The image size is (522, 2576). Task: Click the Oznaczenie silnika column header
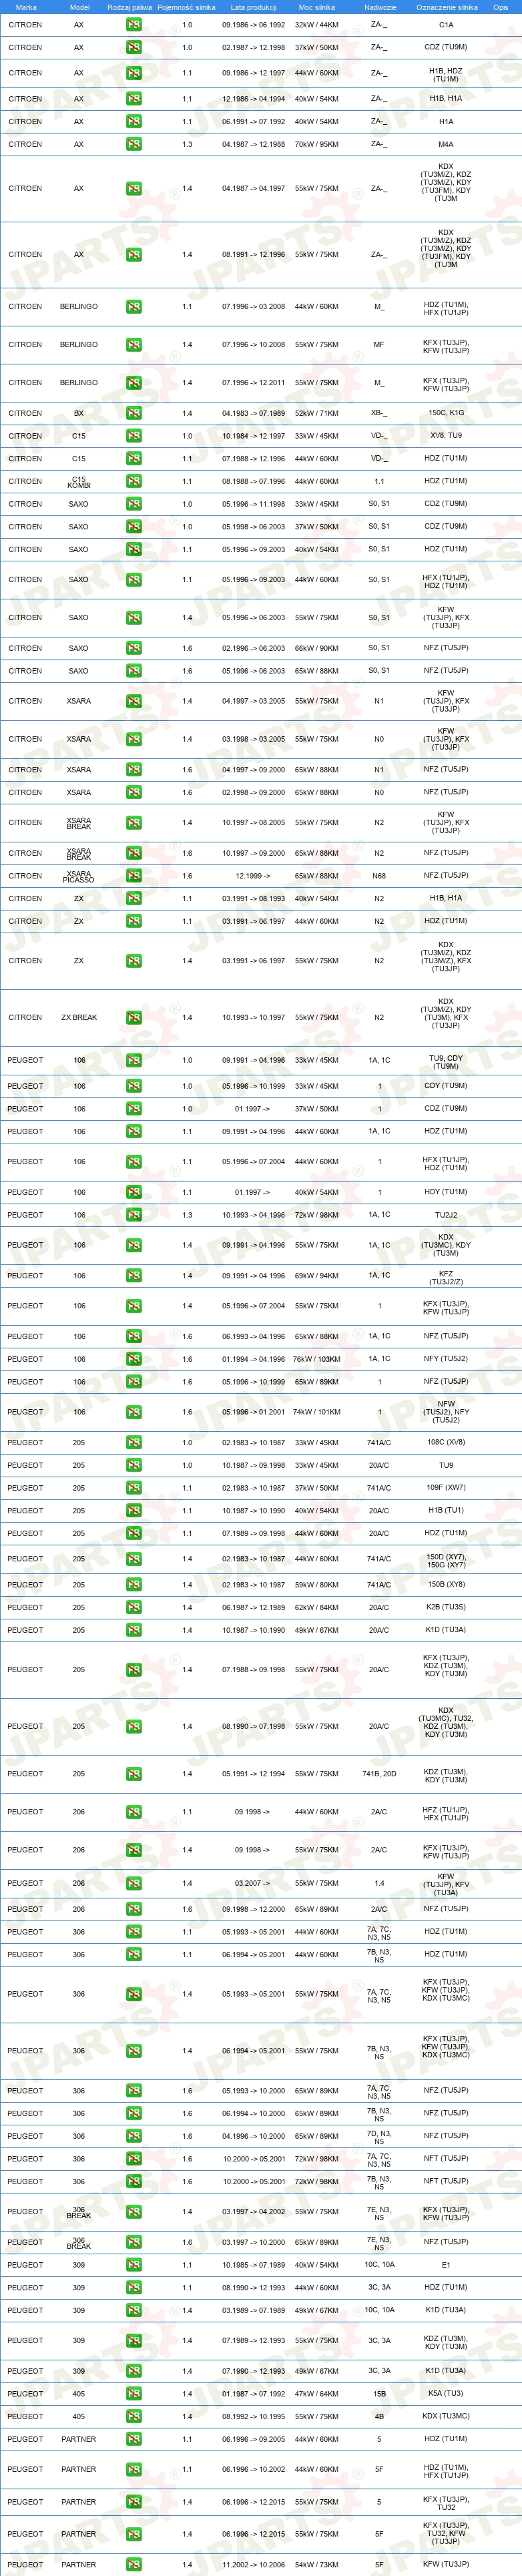coord(447,7)
